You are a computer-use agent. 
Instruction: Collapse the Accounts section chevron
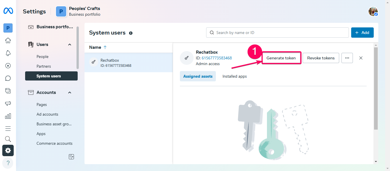(x=70, y=92)
